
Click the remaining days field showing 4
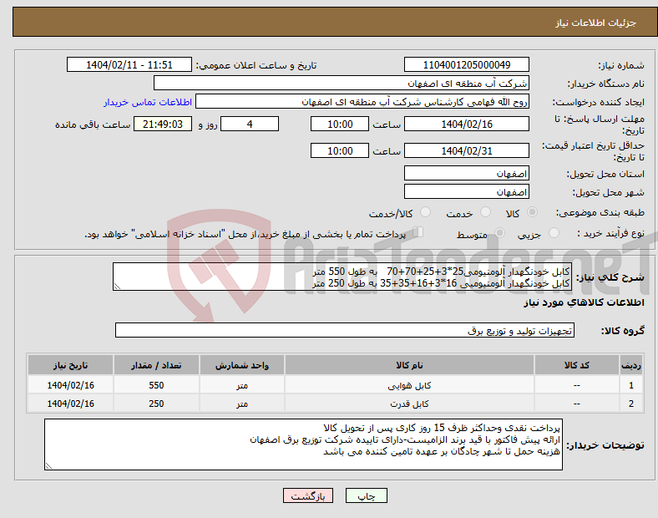250,124
